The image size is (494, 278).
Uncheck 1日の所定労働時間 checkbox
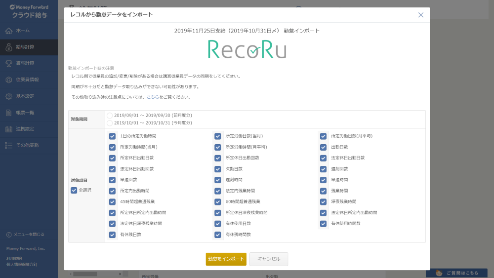[112, 136]
